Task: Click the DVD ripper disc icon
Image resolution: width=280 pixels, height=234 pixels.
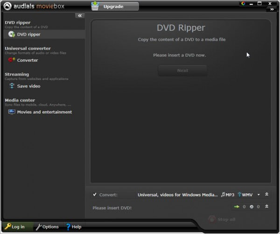Action: 12,34
